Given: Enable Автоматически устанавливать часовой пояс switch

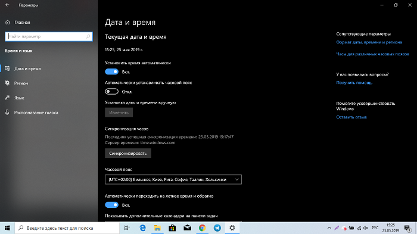Looking at the screenshot, I should coord(112,92).
